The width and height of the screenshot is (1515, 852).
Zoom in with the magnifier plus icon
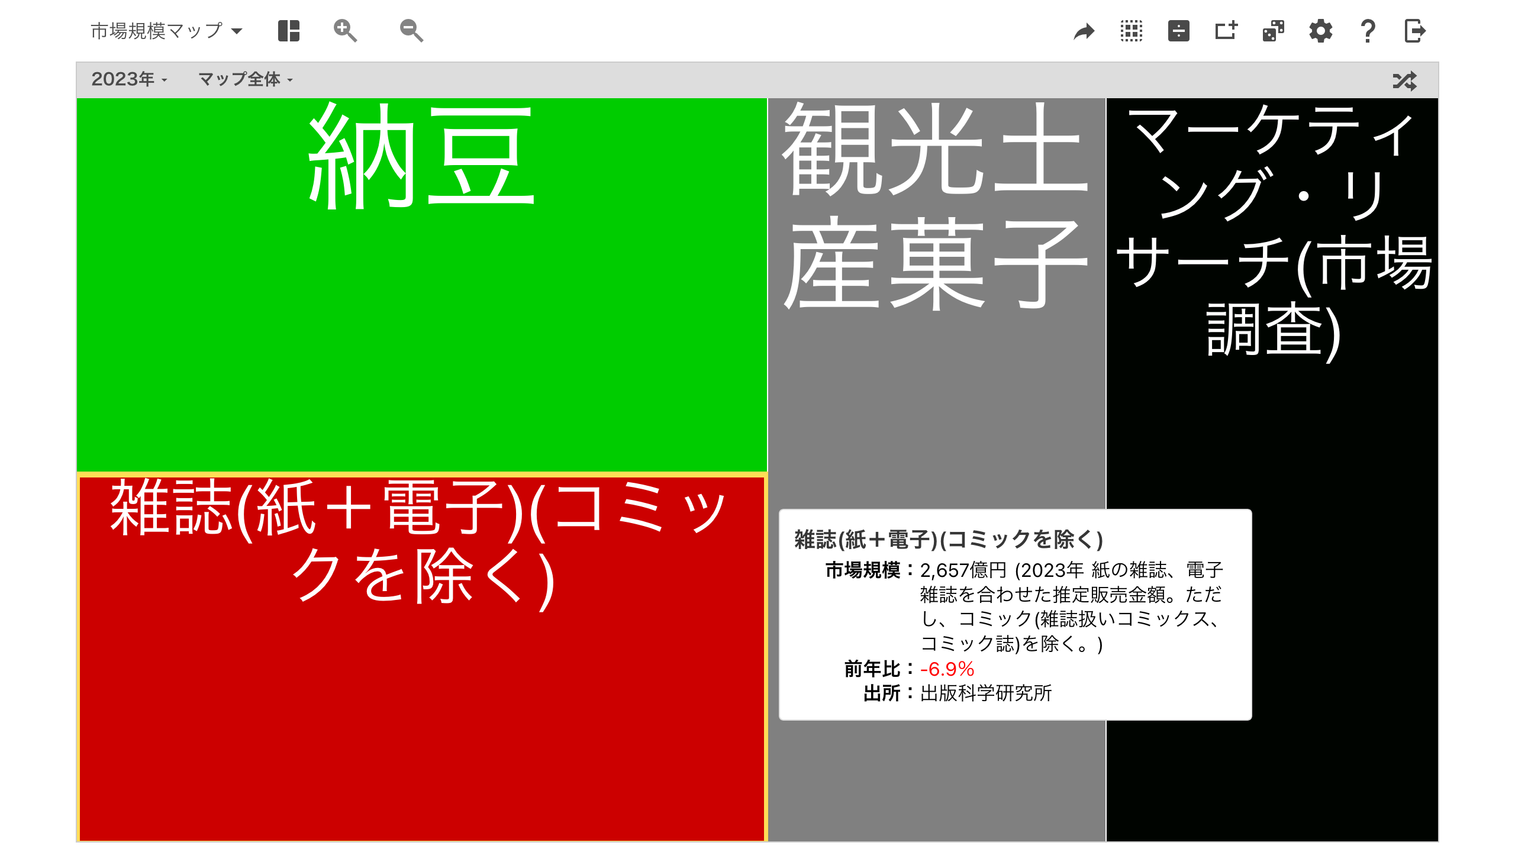345,31
